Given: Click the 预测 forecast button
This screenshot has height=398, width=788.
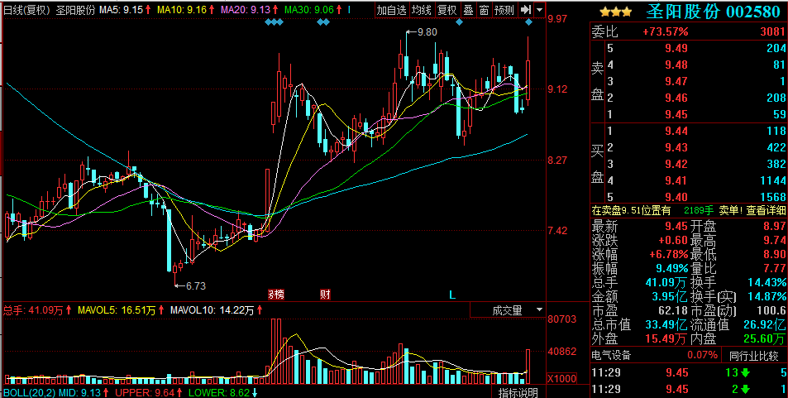Looking at the screenshot, I should tap(504, 11).
